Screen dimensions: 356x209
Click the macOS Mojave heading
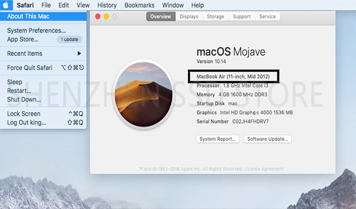[x=231, y=52]
